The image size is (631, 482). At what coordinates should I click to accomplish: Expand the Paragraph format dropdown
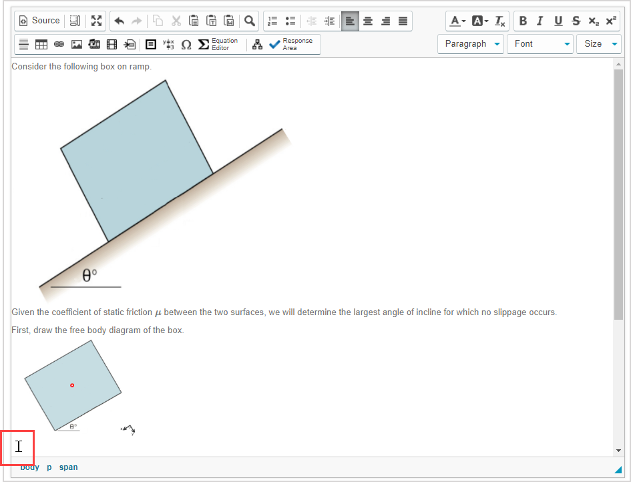pos(471,44)
